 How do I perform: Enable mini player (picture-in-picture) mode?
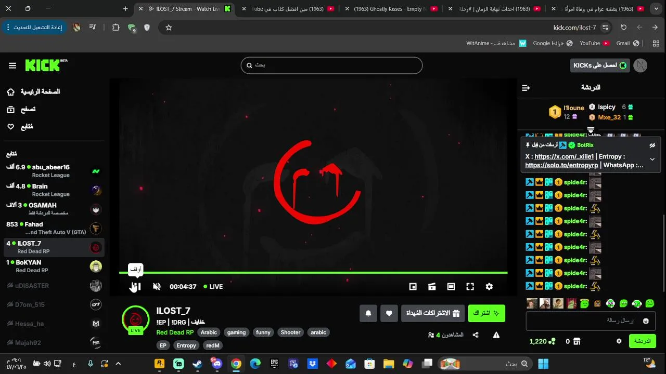pos(413,286)
